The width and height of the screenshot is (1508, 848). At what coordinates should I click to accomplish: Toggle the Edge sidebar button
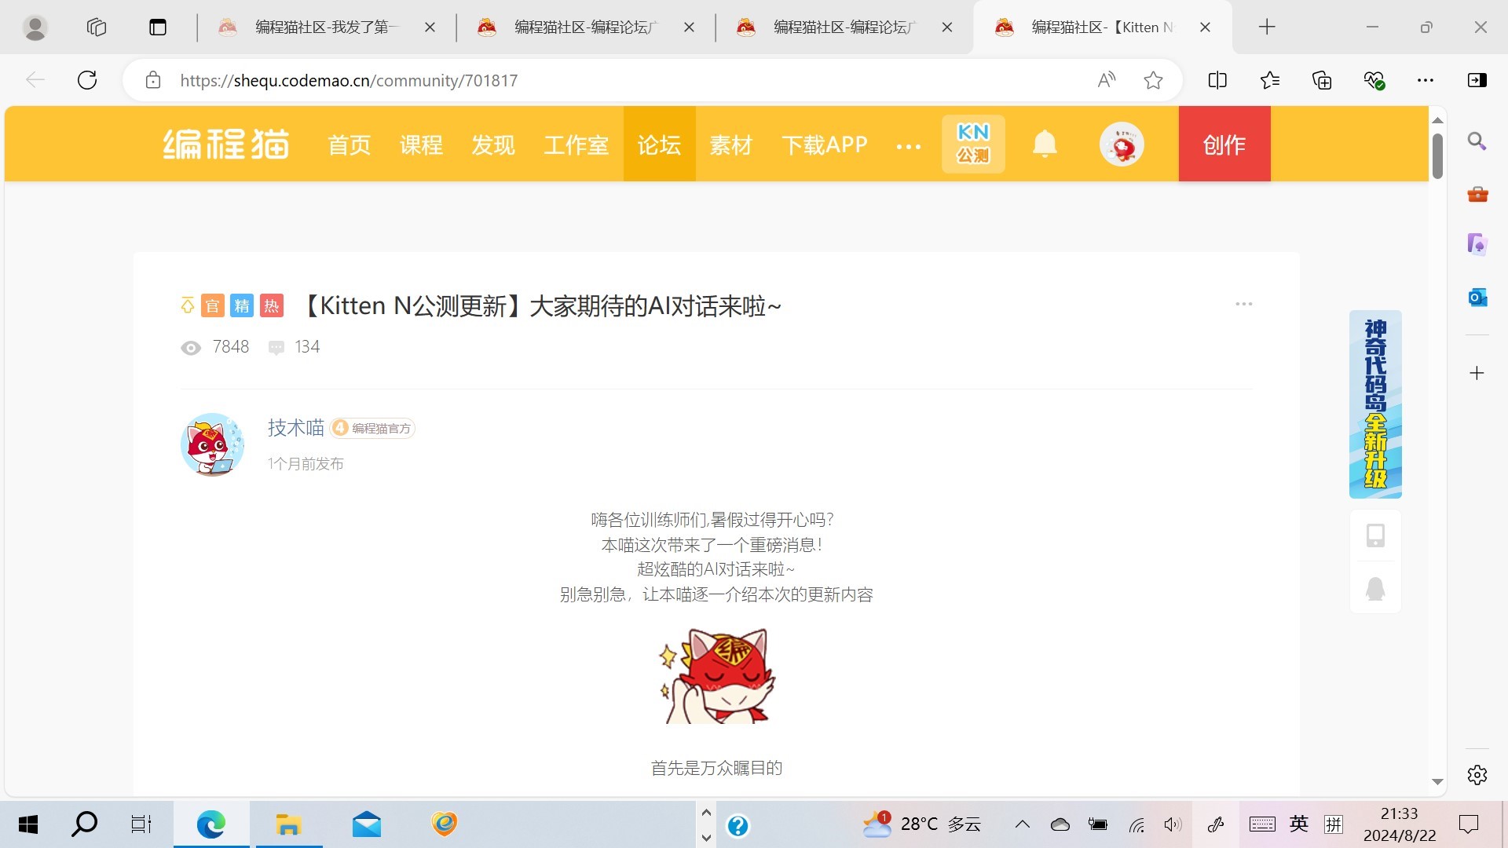coord(1477,80)
